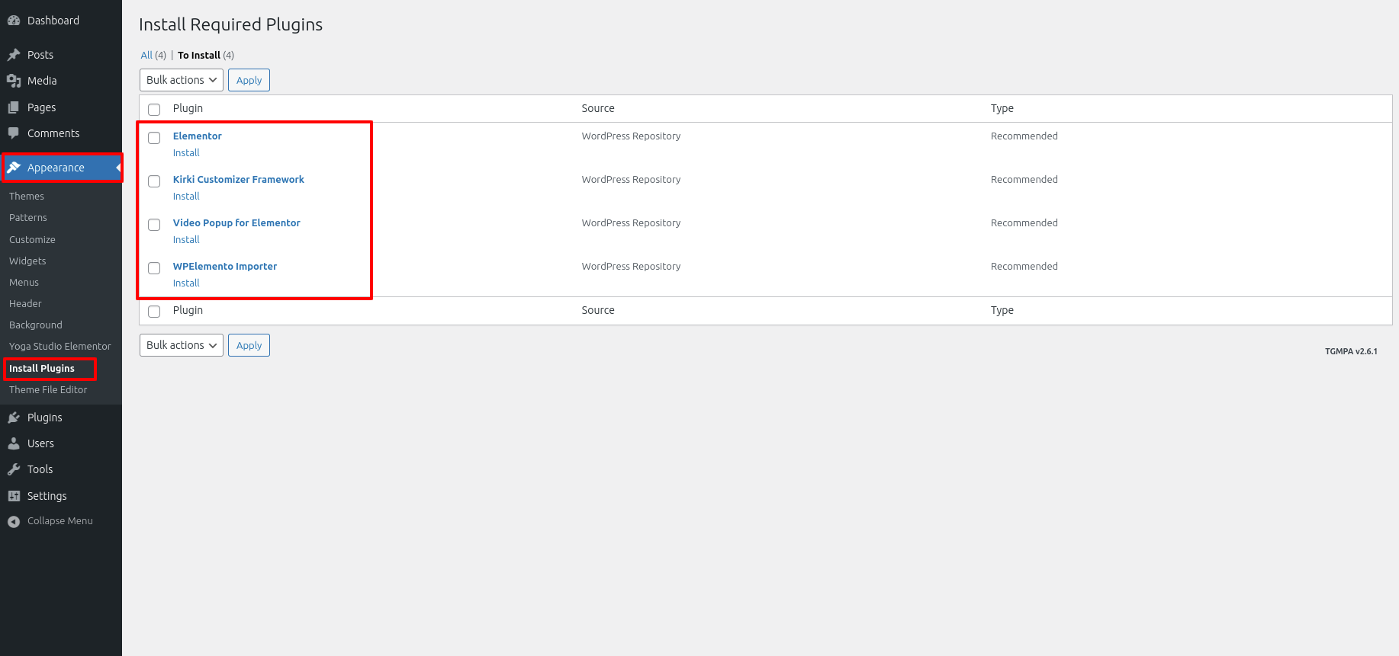Show All (4) plugins filter
This screenshot has height=656, width=1399.
coord(153,55)
